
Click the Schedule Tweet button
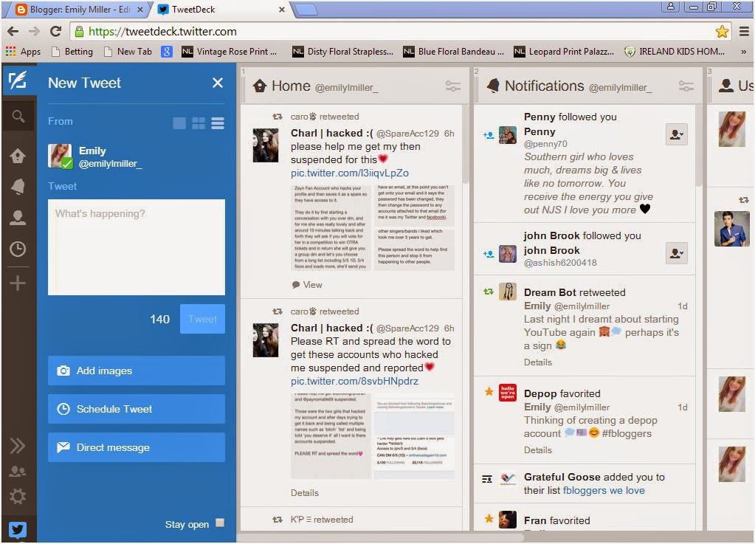pyautogui.click(x=137, y=409)
